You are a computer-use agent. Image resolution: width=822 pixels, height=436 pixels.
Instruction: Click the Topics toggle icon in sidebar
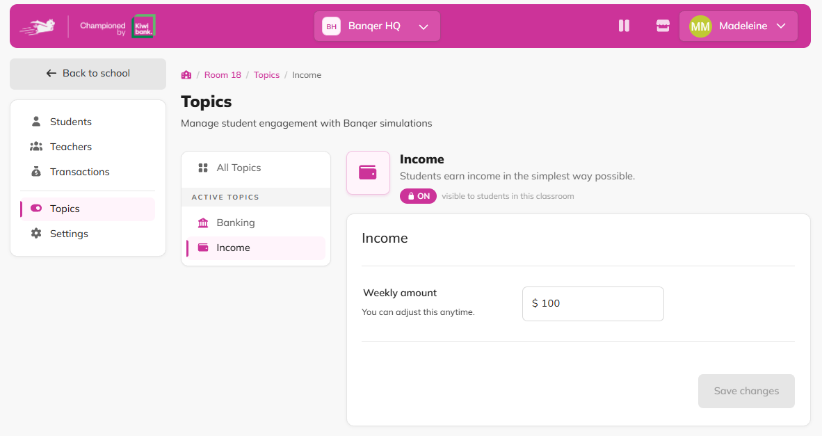[x=36, y=208]
